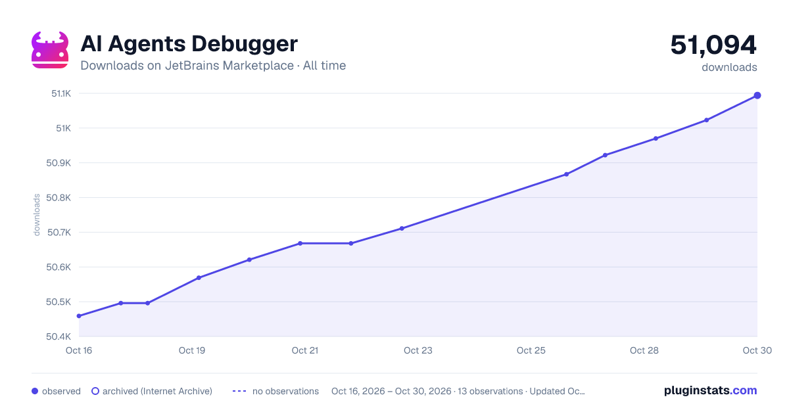
Task: Click the 'archived (Internet Archive)' legend label
Action: click(x=157, y=391)
